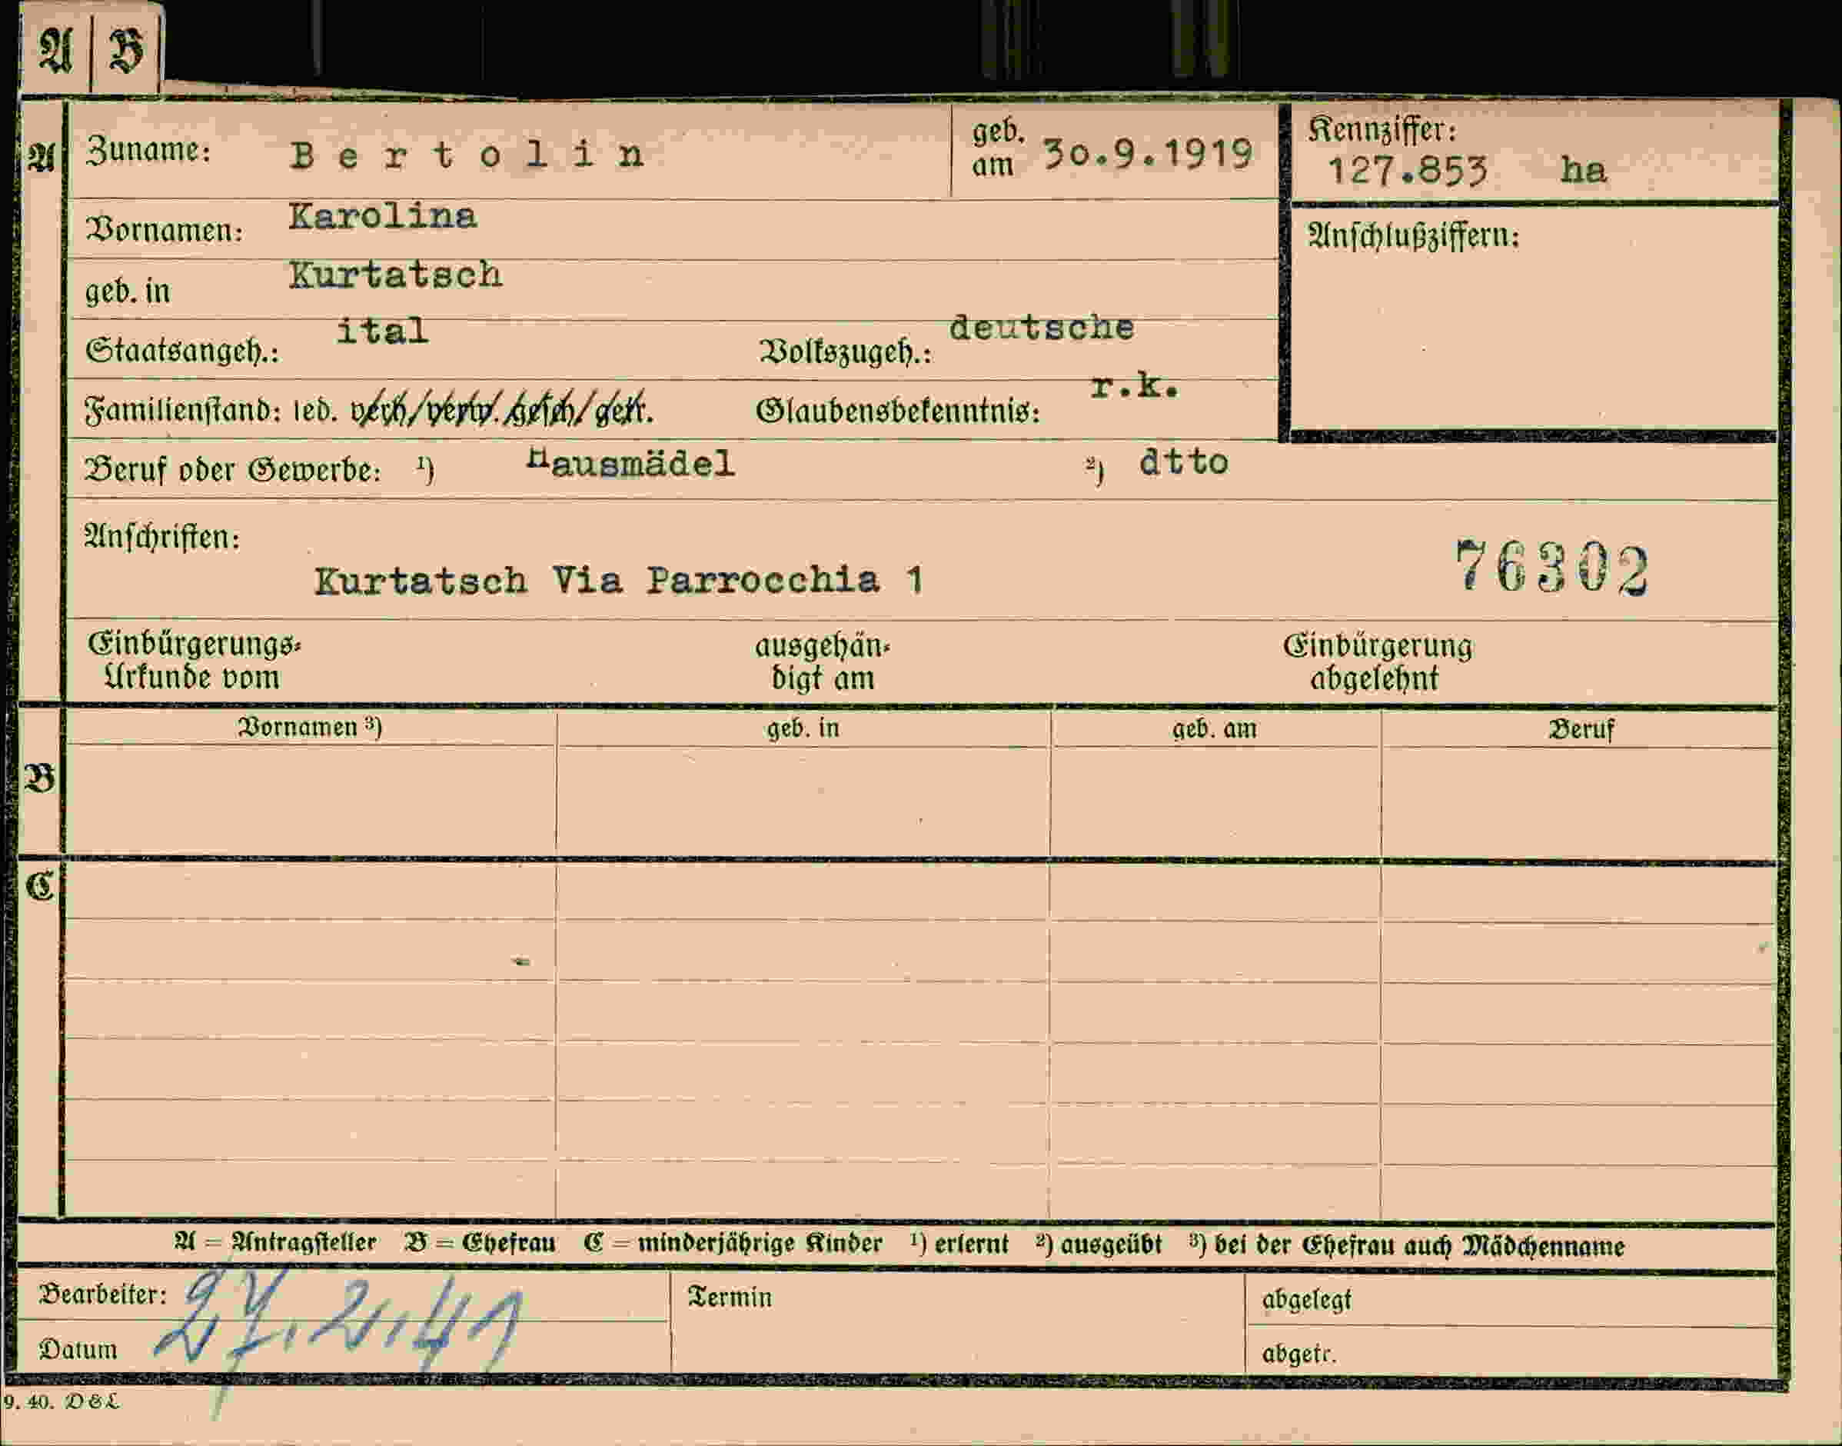Viewport: 1842px width, 1446px height.
Task: Click the section letter 'B' in the margin
Action: point(40,778)
